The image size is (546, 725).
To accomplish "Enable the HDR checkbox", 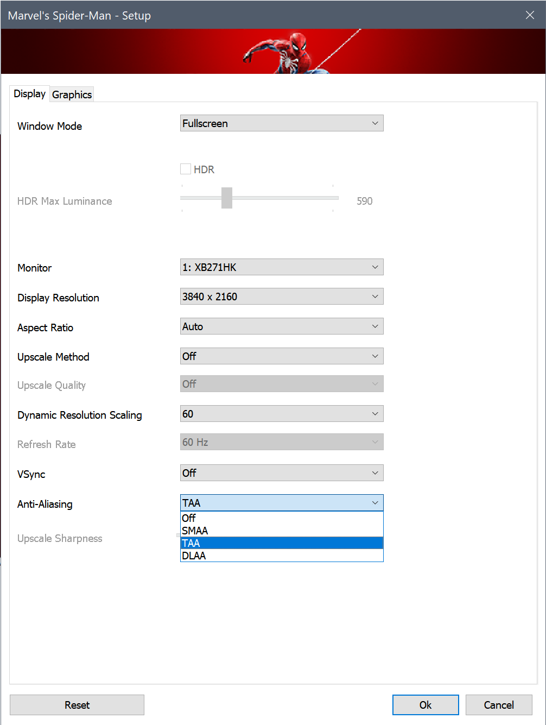I will pos(186,169).
